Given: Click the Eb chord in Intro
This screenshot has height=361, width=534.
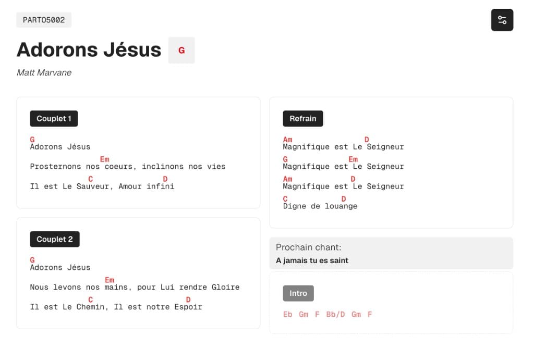Looking at the screenshot, I should (x=287, y=314).
